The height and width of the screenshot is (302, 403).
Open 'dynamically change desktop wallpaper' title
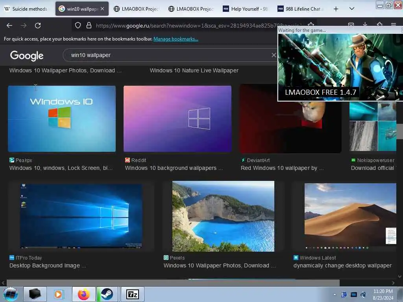pyautogui.click(x=343, y=265)
